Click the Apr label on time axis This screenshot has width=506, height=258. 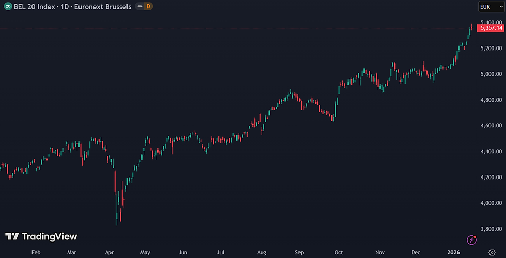coord(109,253)
